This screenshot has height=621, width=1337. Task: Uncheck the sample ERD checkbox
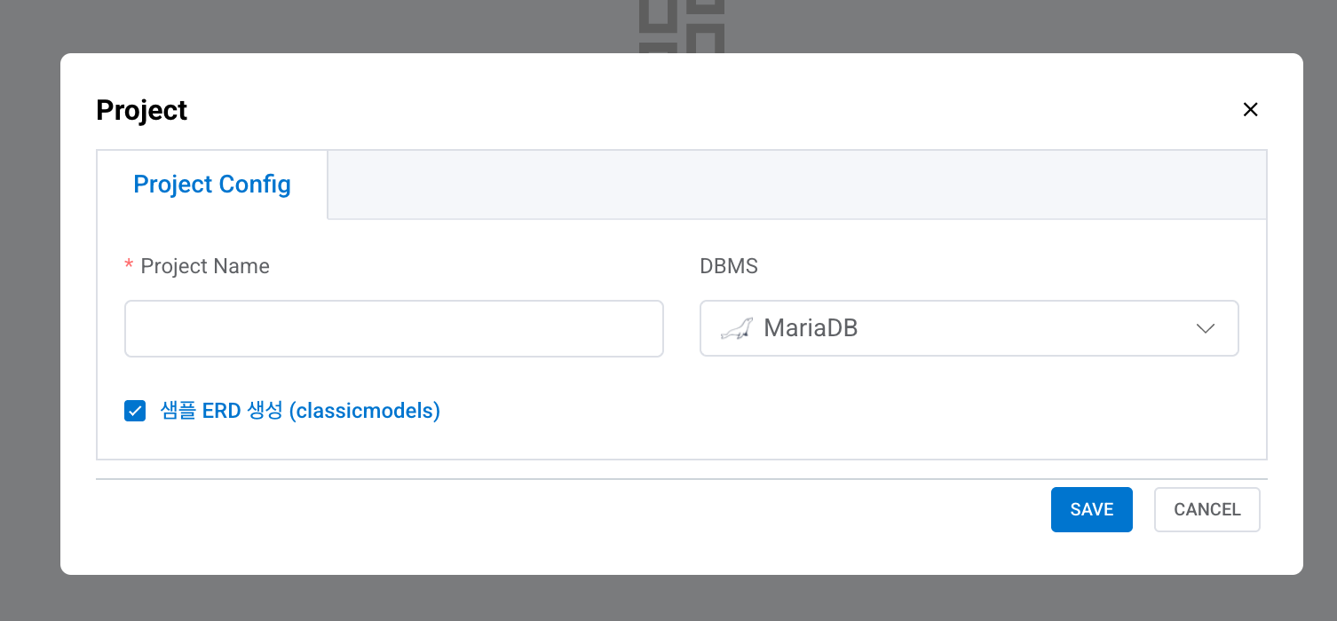pos(135,411)
